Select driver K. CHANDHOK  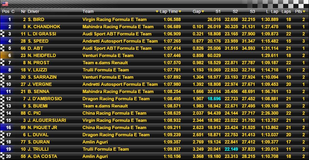point(44,27)
